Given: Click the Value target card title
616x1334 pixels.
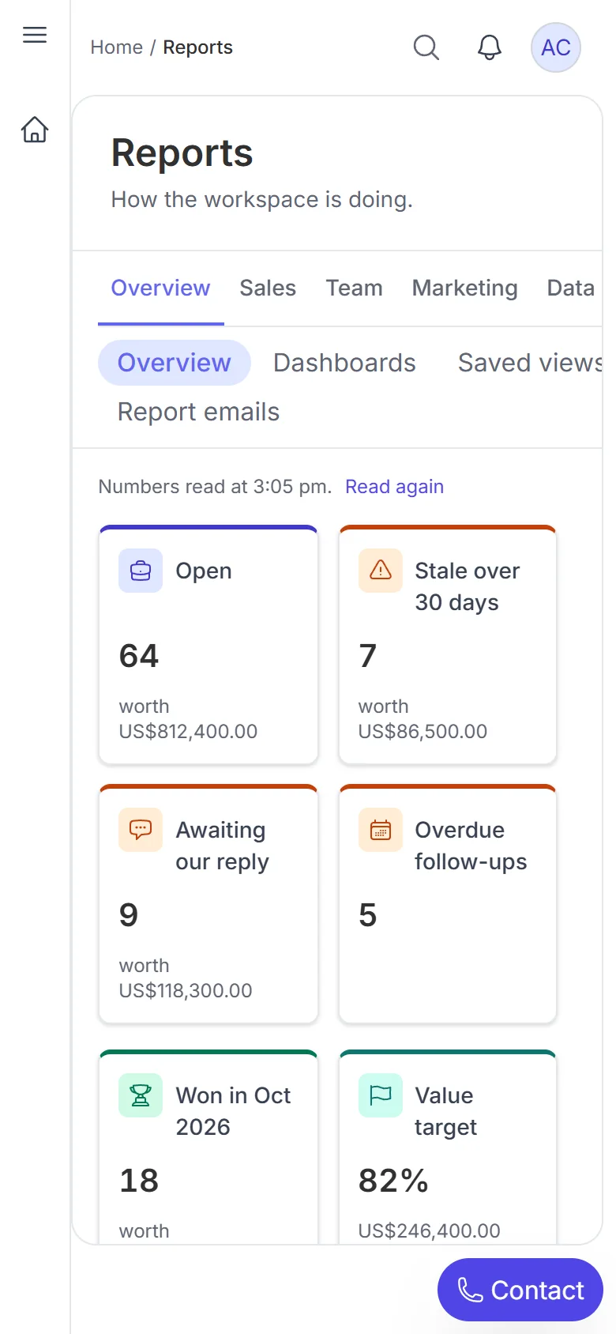Looking at the screenshot, I should click(446, 1111).
